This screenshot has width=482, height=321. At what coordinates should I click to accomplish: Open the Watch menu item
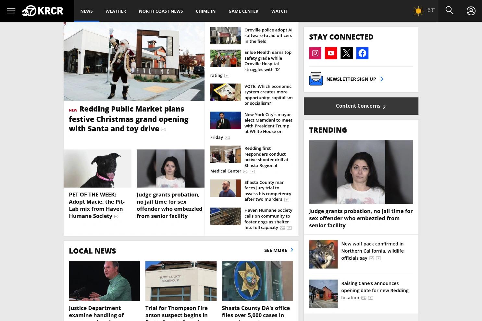tap(279, 11)
